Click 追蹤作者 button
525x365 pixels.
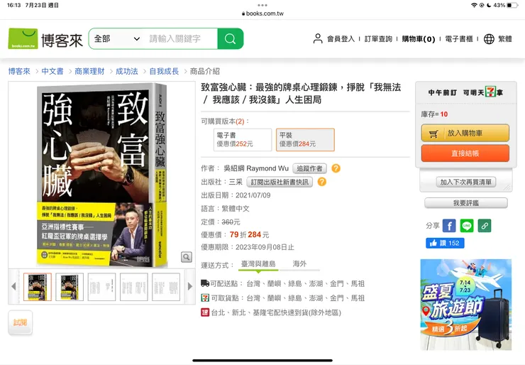309,168
